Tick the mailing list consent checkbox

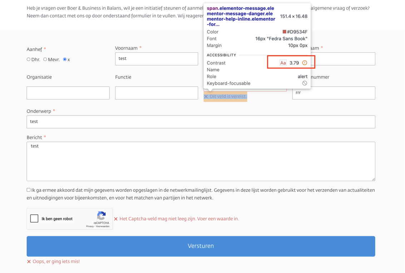[x=29, y=190]
